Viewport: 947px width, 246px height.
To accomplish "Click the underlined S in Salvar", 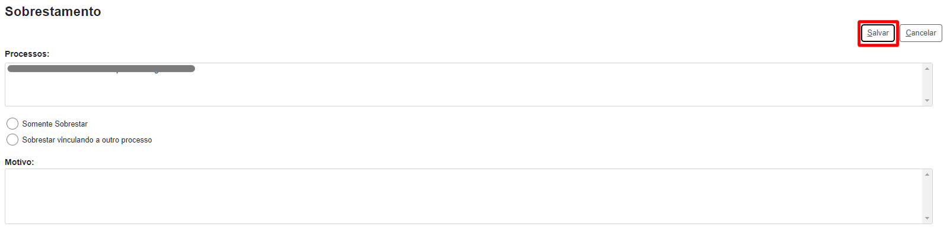I will (x=869, y=33).
